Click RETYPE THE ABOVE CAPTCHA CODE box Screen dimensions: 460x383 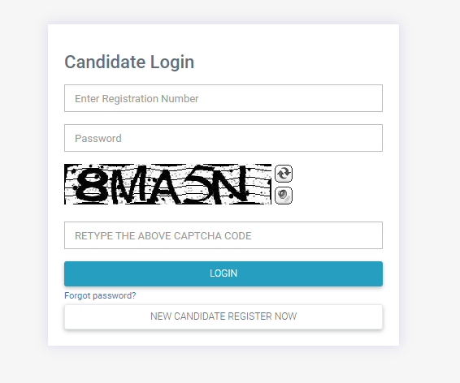click(223, 235)
